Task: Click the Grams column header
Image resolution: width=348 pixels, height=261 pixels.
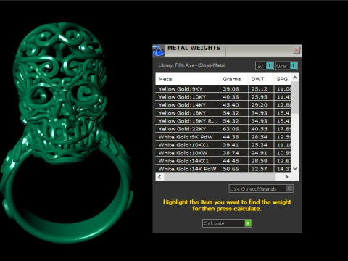Action: pyautogui.click(x=234, y=79)
